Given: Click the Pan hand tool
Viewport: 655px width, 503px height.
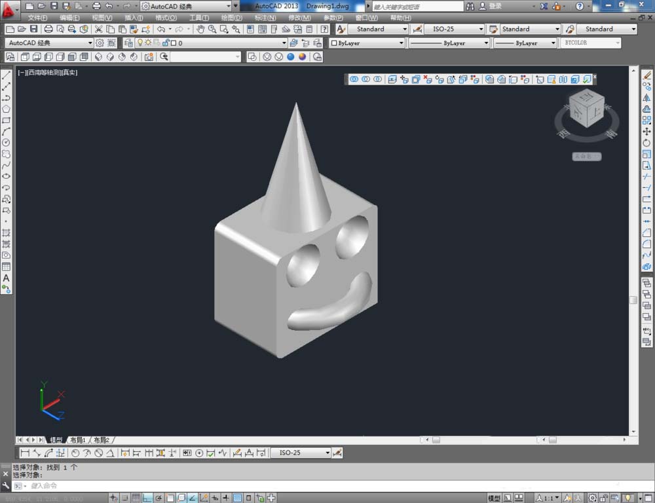Looking at the screenshot, I should [200, 29].
